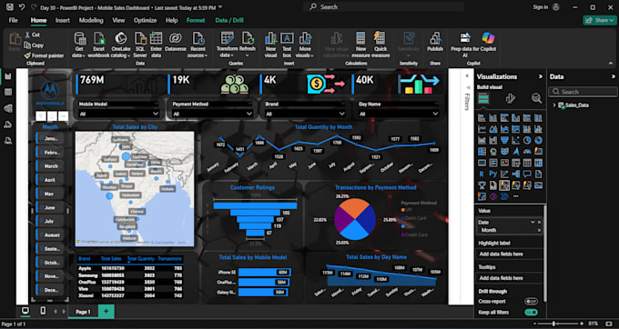Select the Page 1 tab
Image resolution: width=619 pixels, height=329 pixels.
click(83, 312)
